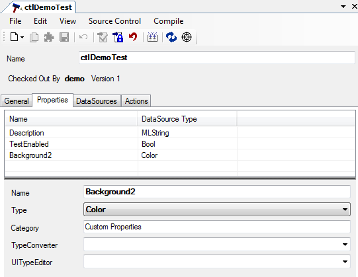Select the Description property row

tap(180, 133)
